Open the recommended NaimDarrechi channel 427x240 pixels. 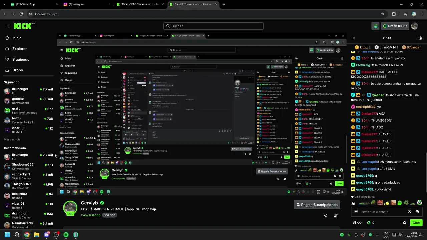(28, 225)
